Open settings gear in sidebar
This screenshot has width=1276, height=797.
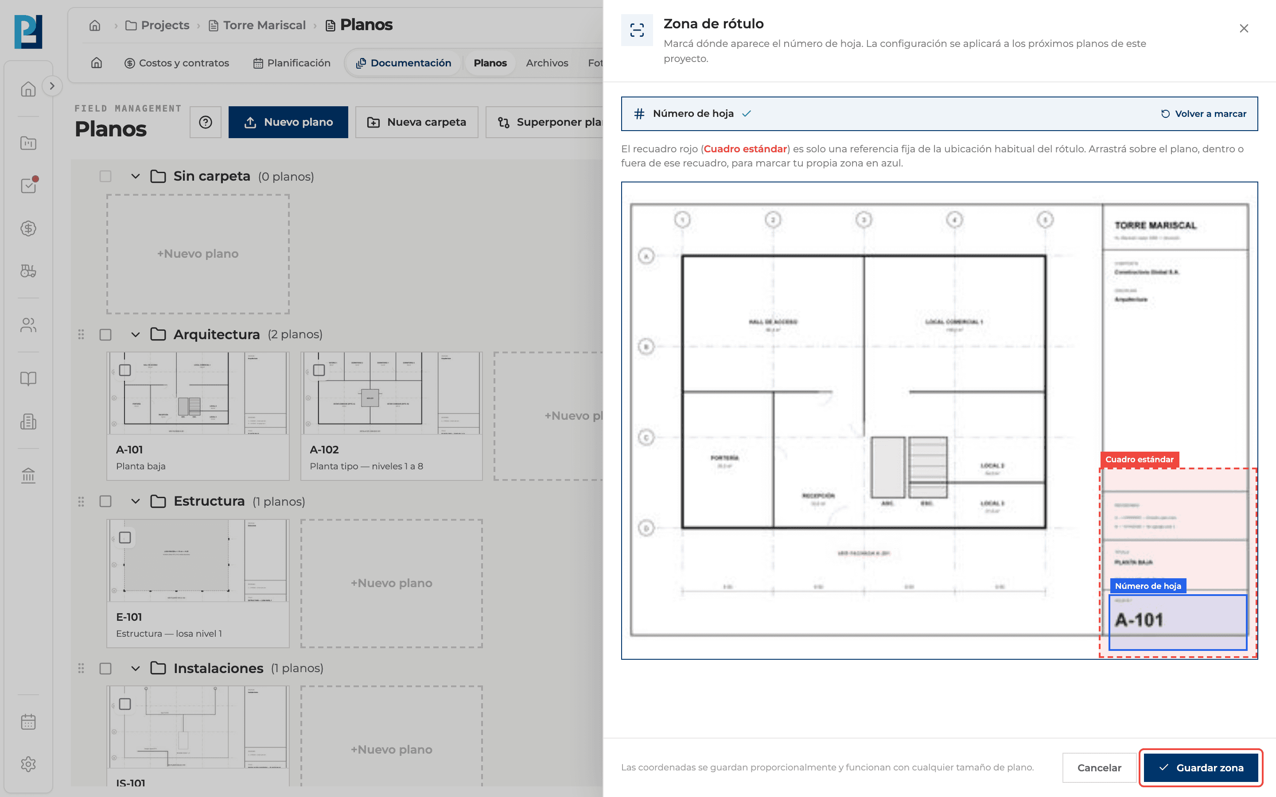click(28, 764)
